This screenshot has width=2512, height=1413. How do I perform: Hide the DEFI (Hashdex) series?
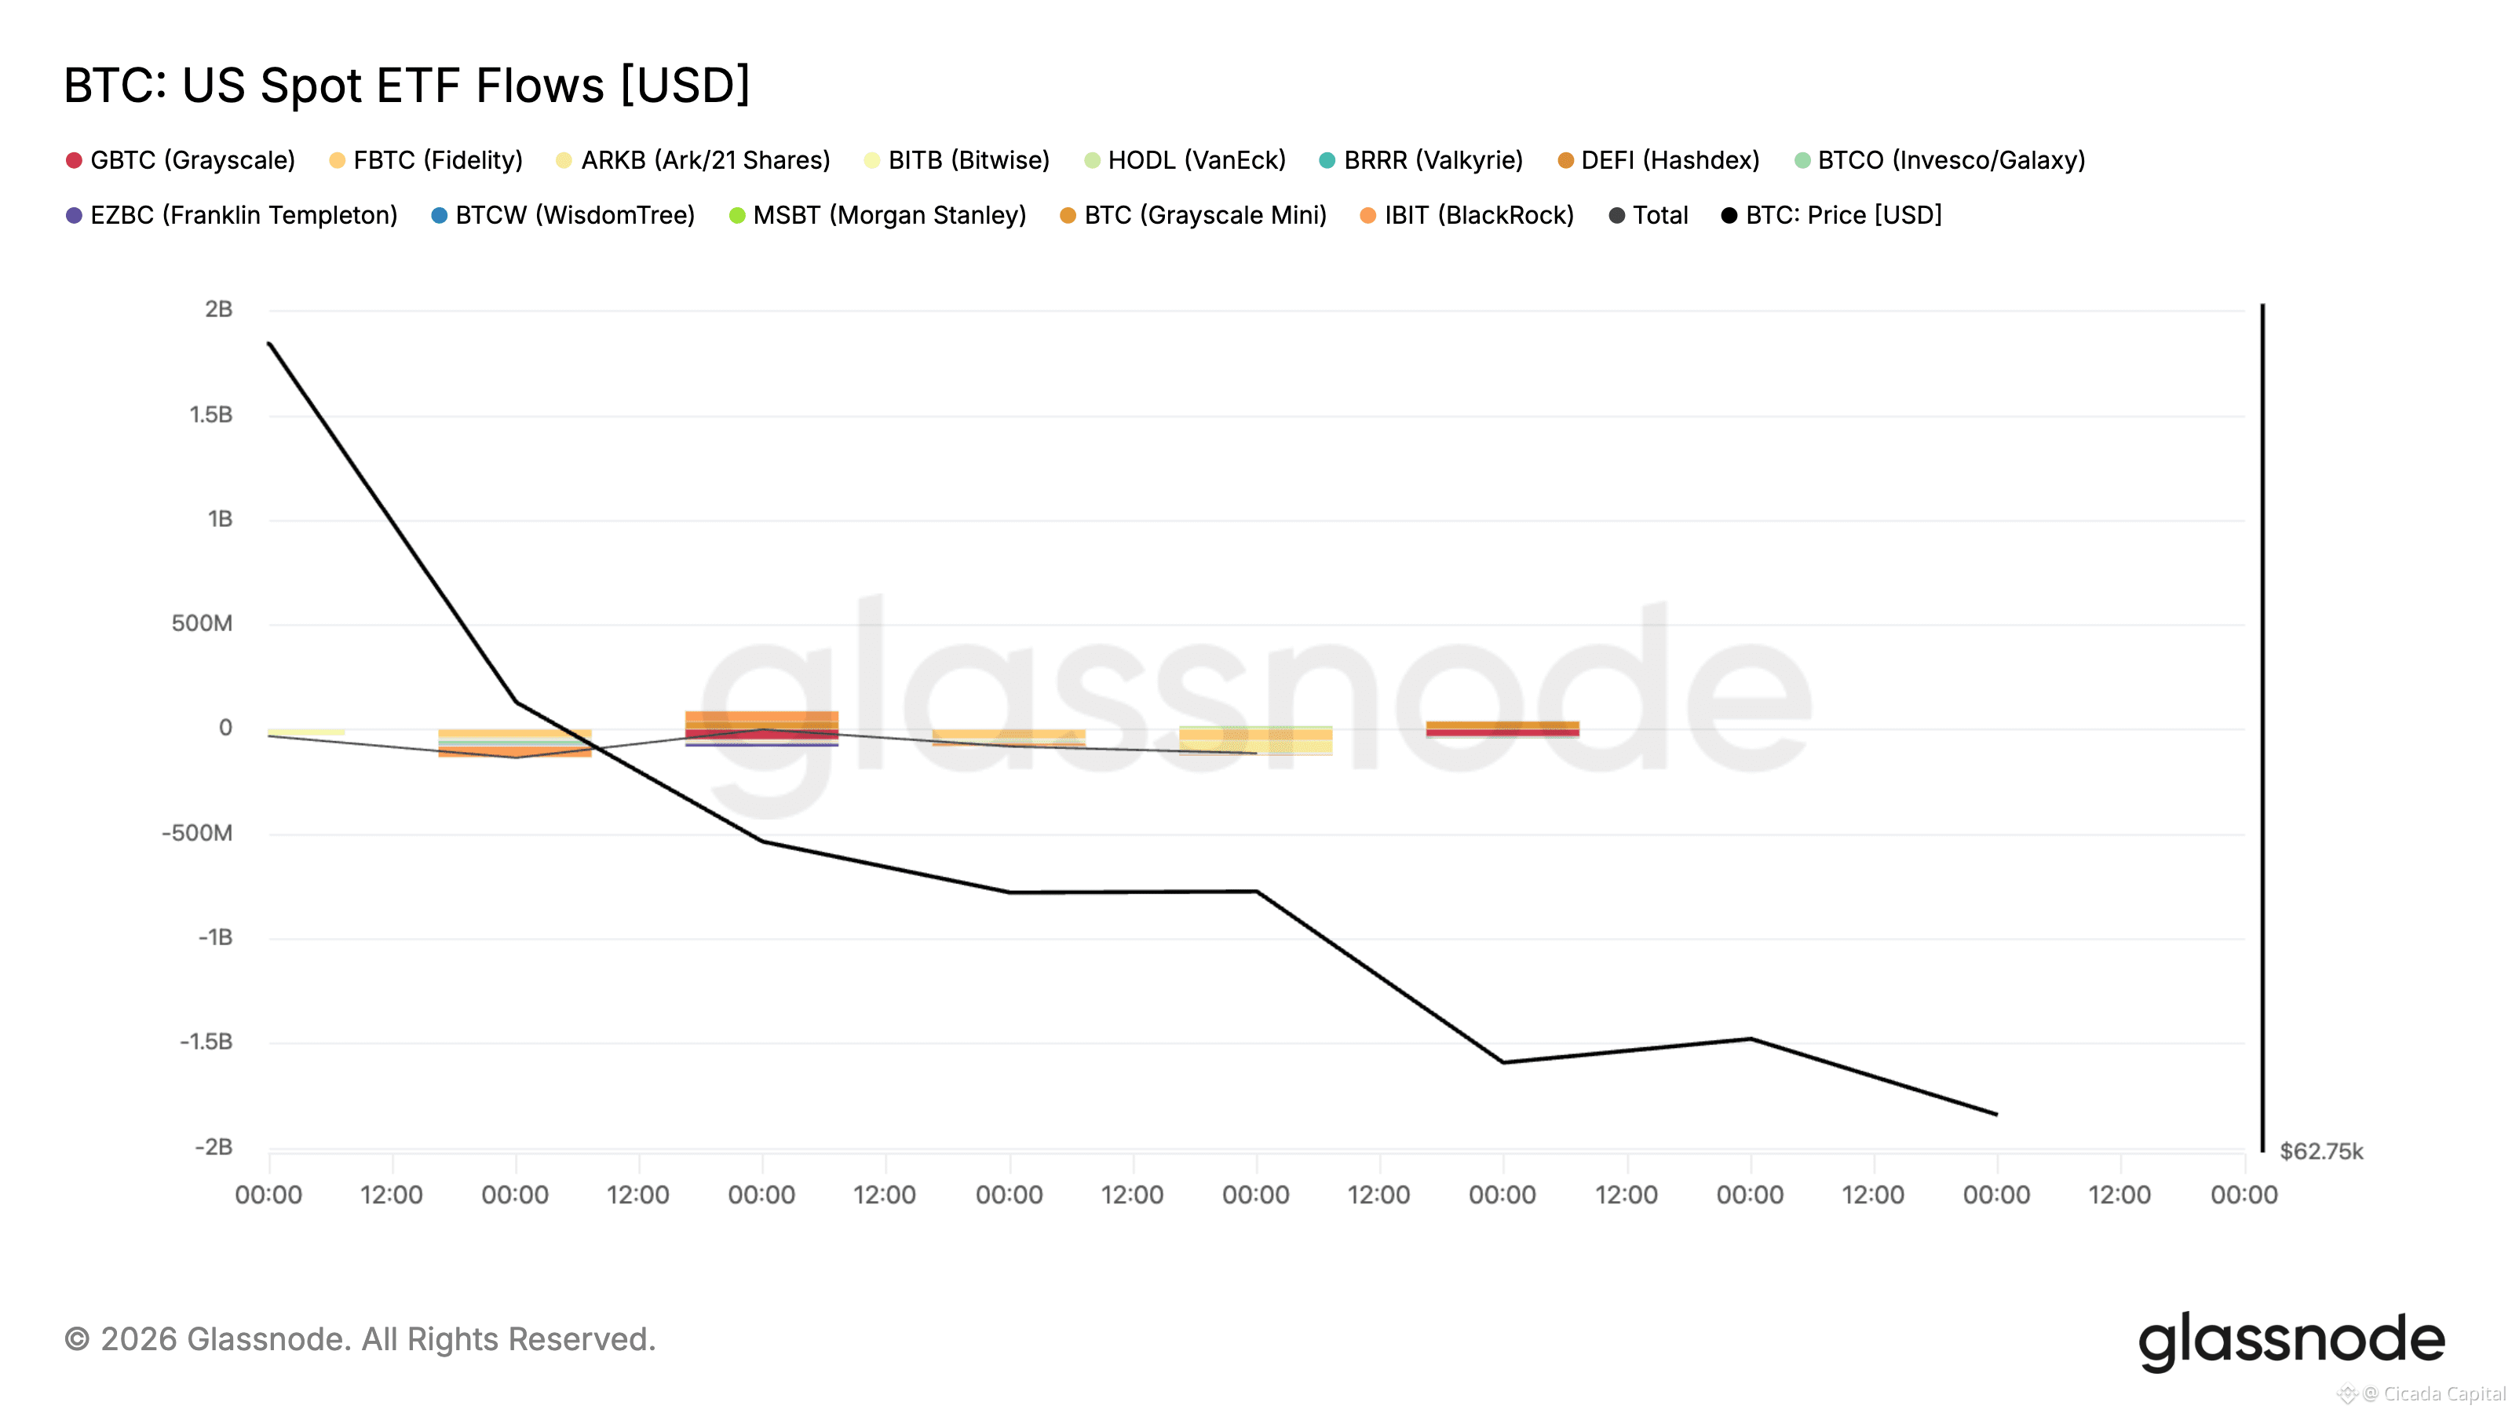pyautogui.click(x=1659, y=160)
